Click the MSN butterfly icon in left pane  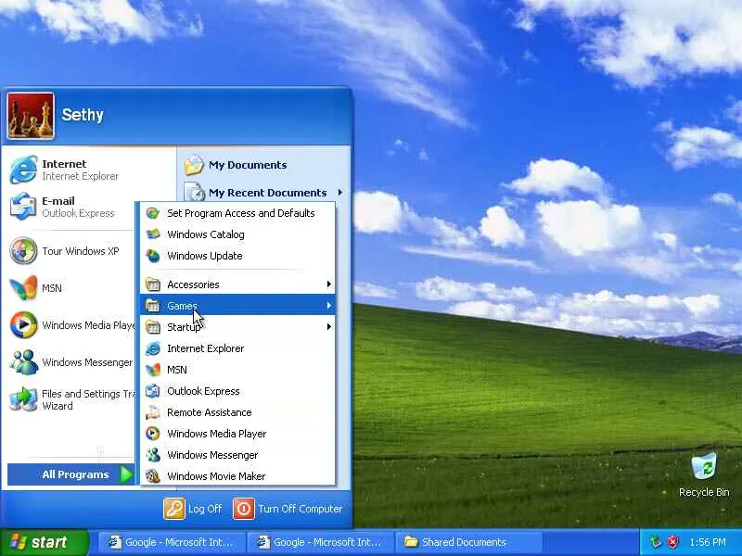click(x=23, y=288)
